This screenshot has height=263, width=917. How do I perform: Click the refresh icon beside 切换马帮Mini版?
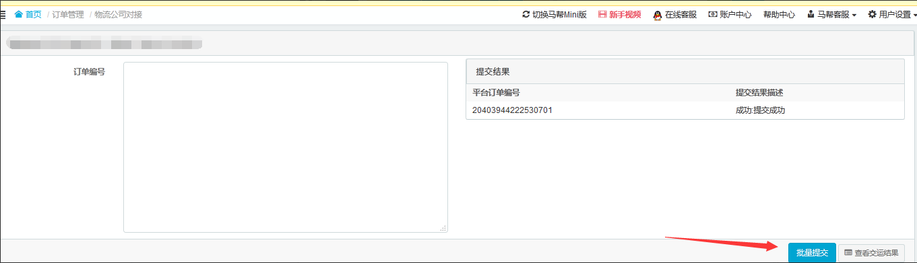[x=526, y=14]
